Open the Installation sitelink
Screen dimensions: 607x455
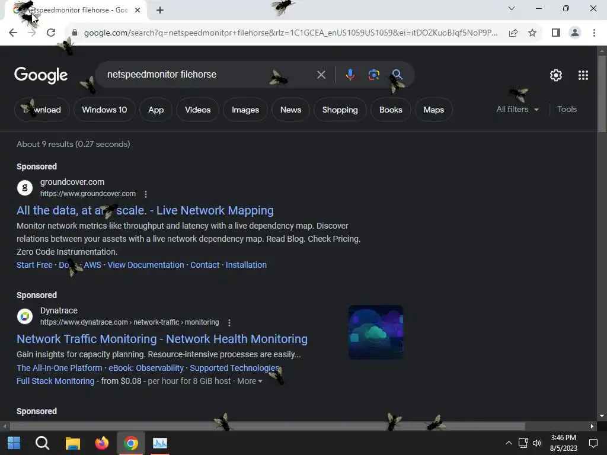point(246,265)
